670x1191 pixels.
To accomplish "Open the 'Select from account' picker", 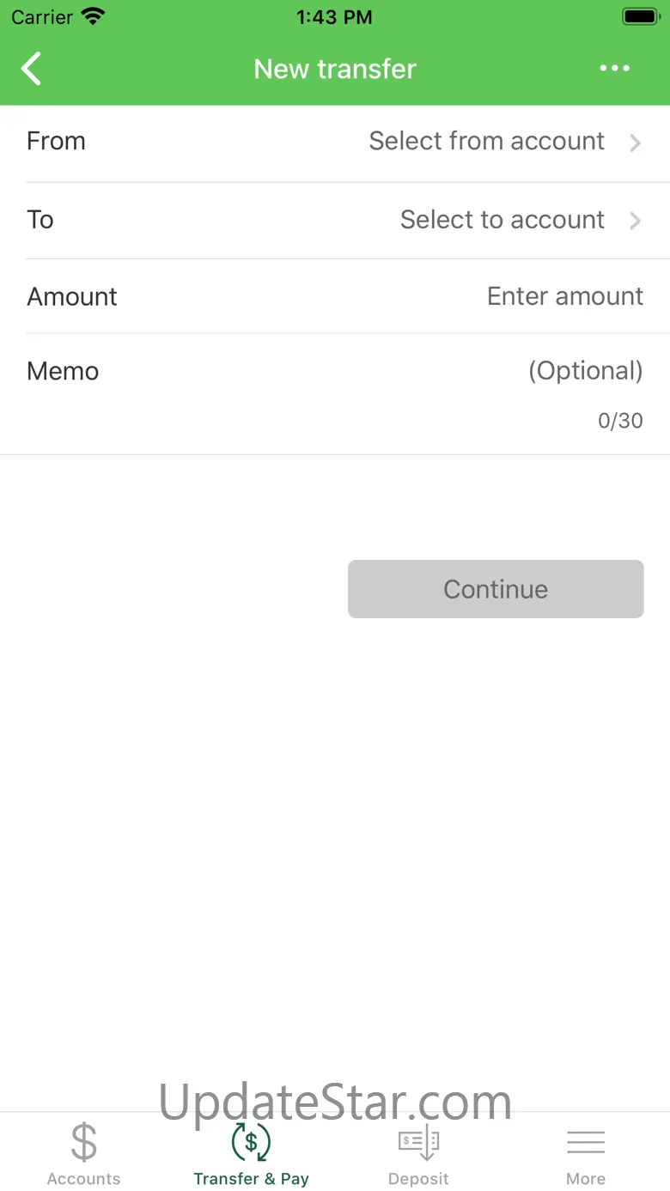I will tap(486, 141).
